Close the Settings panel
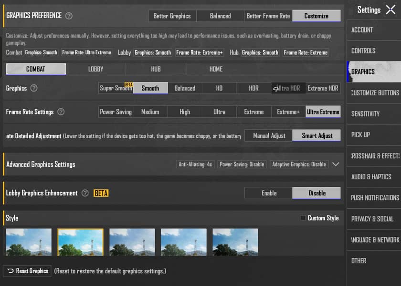The image size is (401, 286). [390, 10]
